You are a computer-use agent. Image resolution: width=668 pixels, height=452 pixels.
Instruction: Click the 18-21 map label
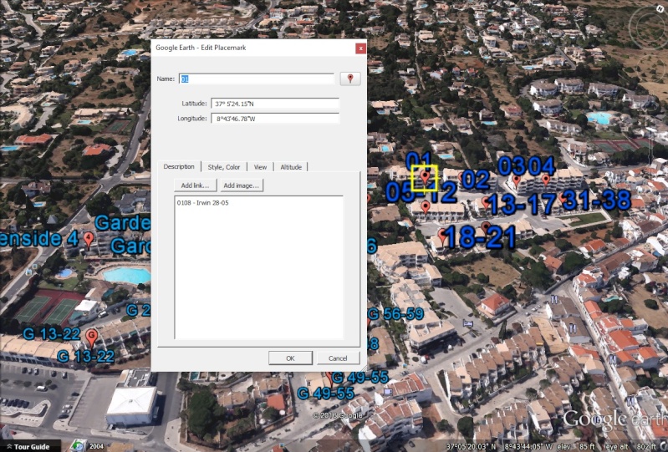click(x=481, y=236)
